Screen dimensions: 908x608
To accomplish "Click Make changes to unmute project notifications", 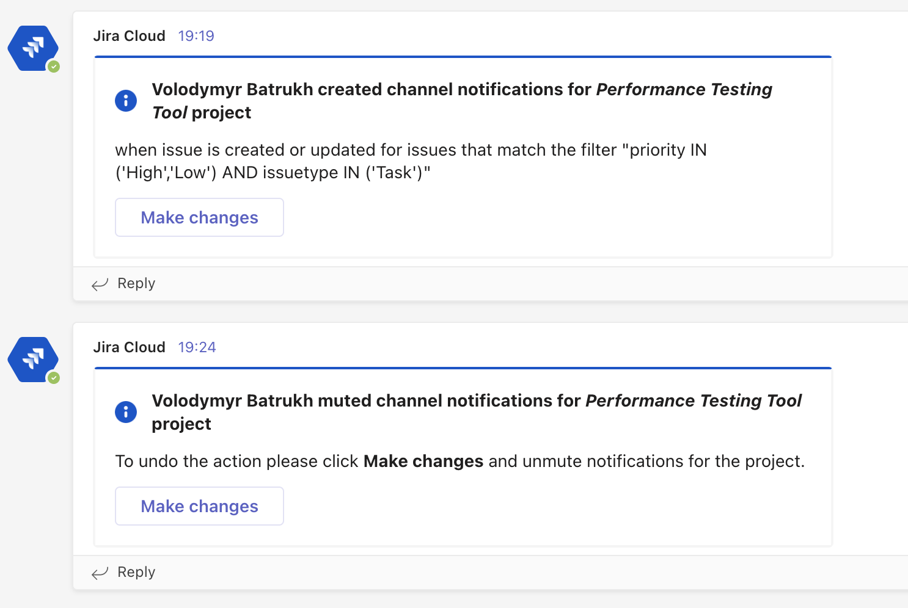I will [199, 505].
